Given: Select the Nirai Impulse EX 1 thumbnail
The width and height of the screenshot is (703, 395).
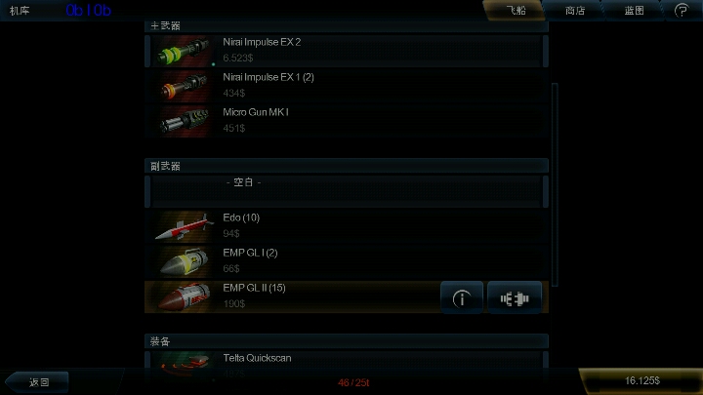Looking at the screenshot, I should tap(183, 86).
